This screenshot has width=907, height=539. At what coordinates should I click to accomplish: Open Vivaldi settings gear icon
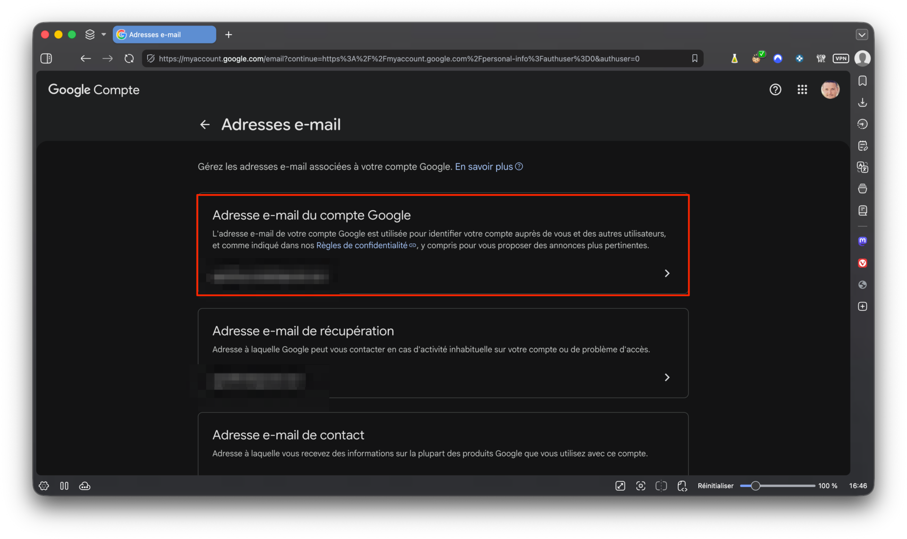click(44, 486)
